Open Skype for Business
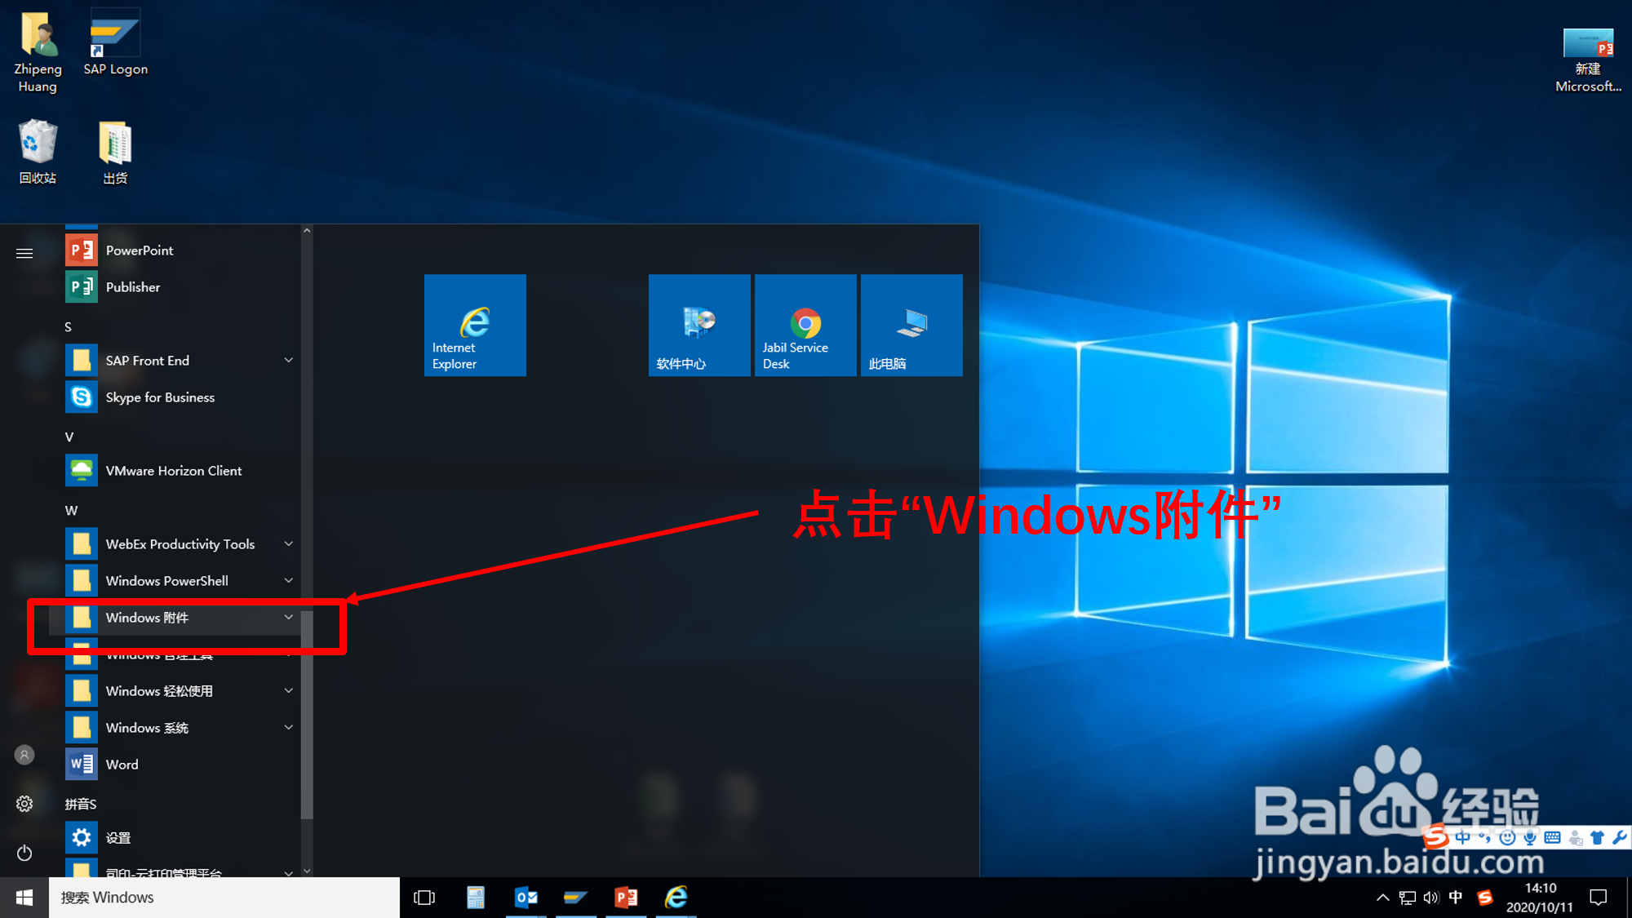 pyautogui.click(x=159, y=397)
